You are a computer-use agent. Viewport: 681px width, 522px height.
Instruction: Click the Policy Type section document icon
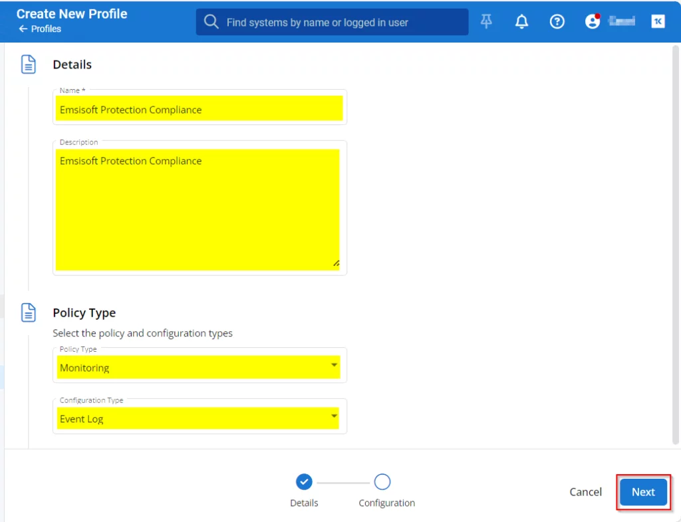(29, 313)
